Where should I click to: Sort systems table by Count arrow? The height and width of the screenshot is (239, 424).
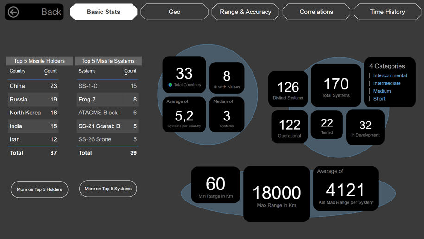click(x=126, y=75)
